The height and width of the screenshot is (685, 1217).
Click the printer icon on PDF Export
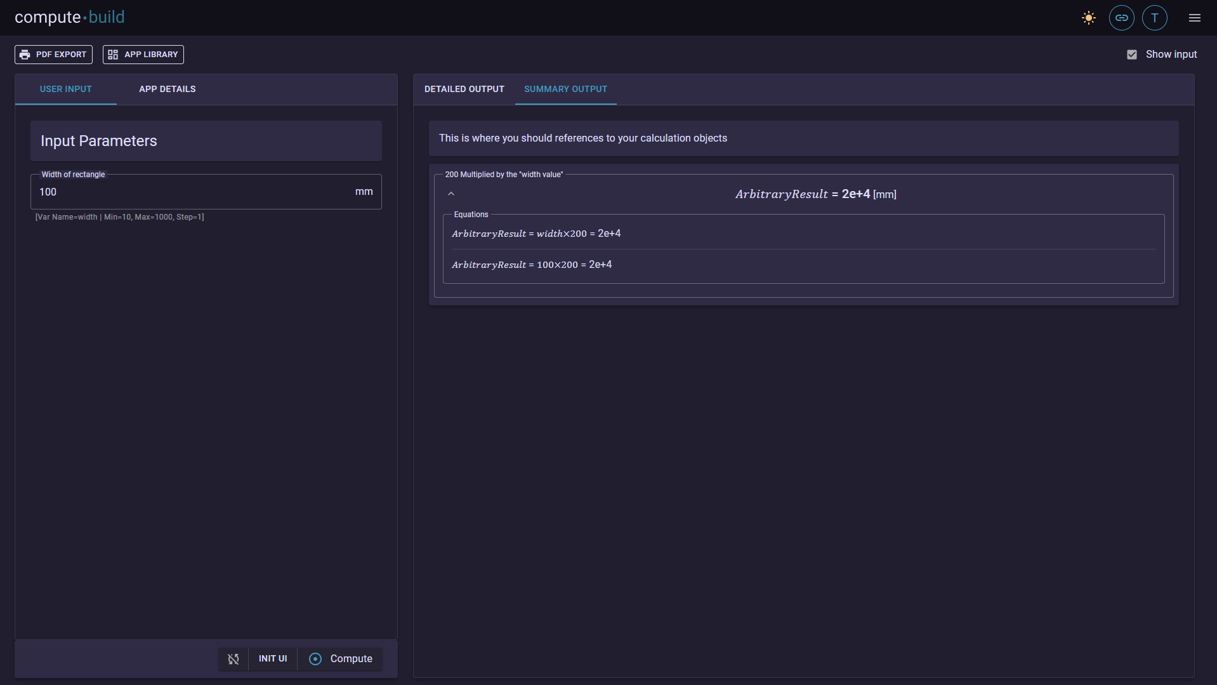coord(25,55)
